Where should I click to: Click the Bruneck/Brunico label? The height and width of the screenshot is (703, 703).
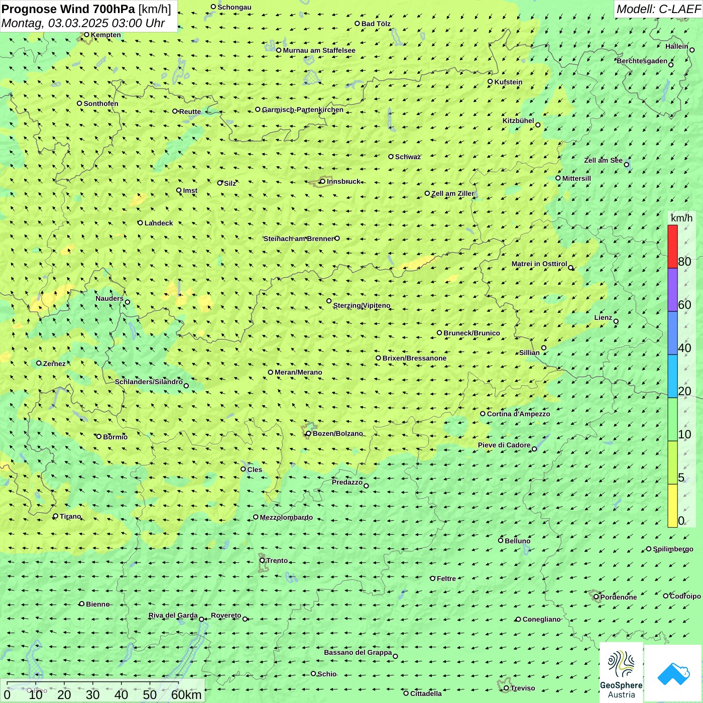coord(472,333)
